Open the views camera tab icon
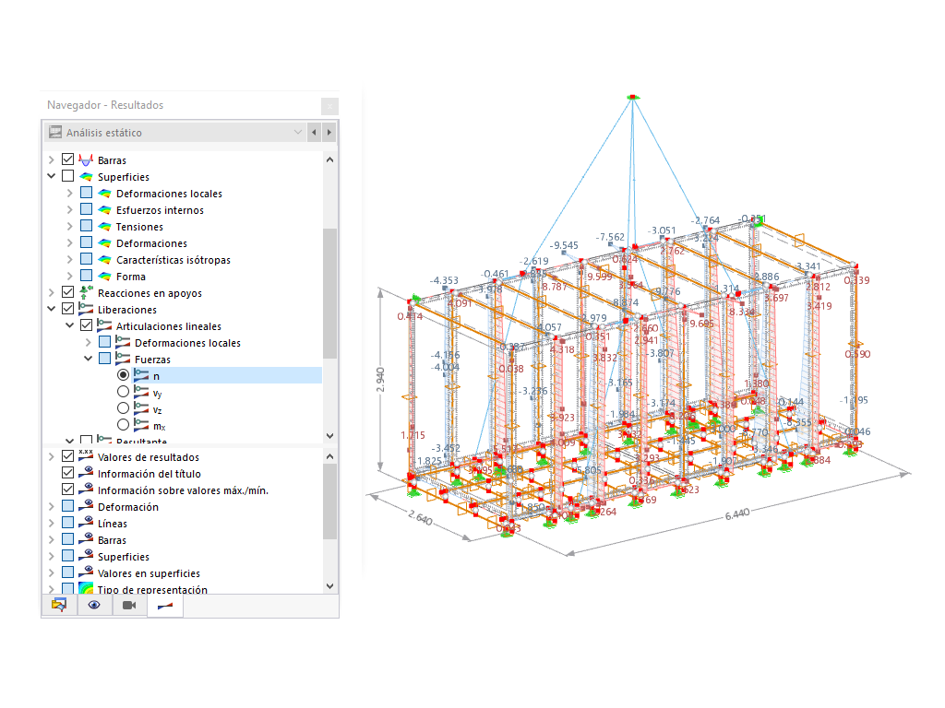The width and height of the screenshot is (945, 708). pyautogui.click(x=129, y=605)
